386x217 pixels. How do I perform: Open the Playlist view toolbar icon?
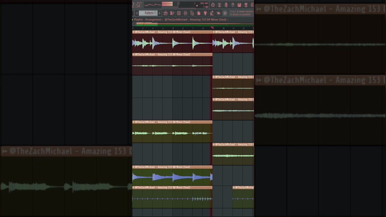[x=166, y=13]
